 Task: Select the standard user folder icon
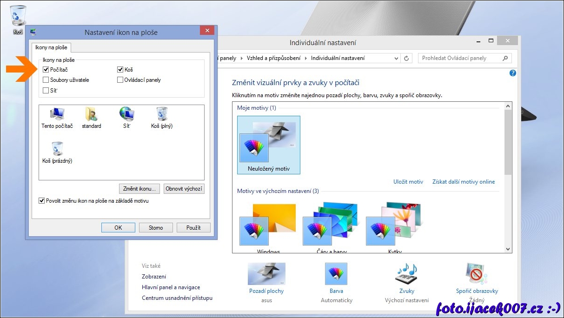pos(91,114)
